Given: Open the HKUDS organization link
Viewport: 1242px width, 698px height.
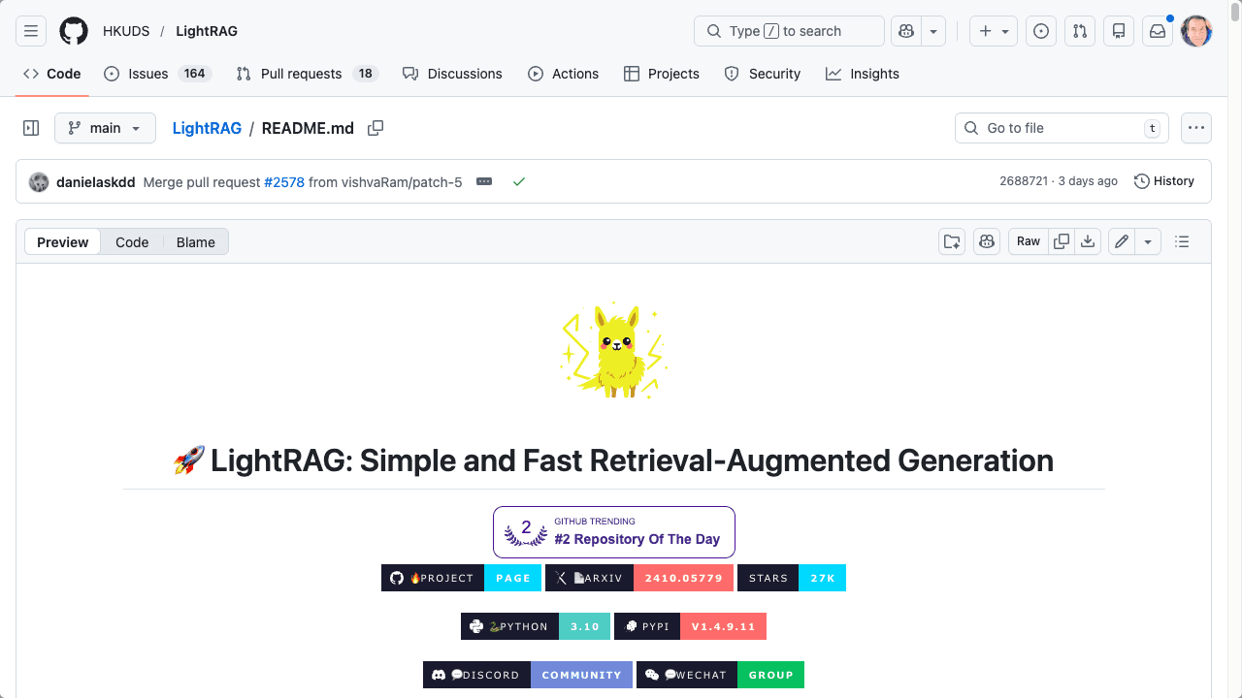Looking at the screenshot, I should point(126,31).
